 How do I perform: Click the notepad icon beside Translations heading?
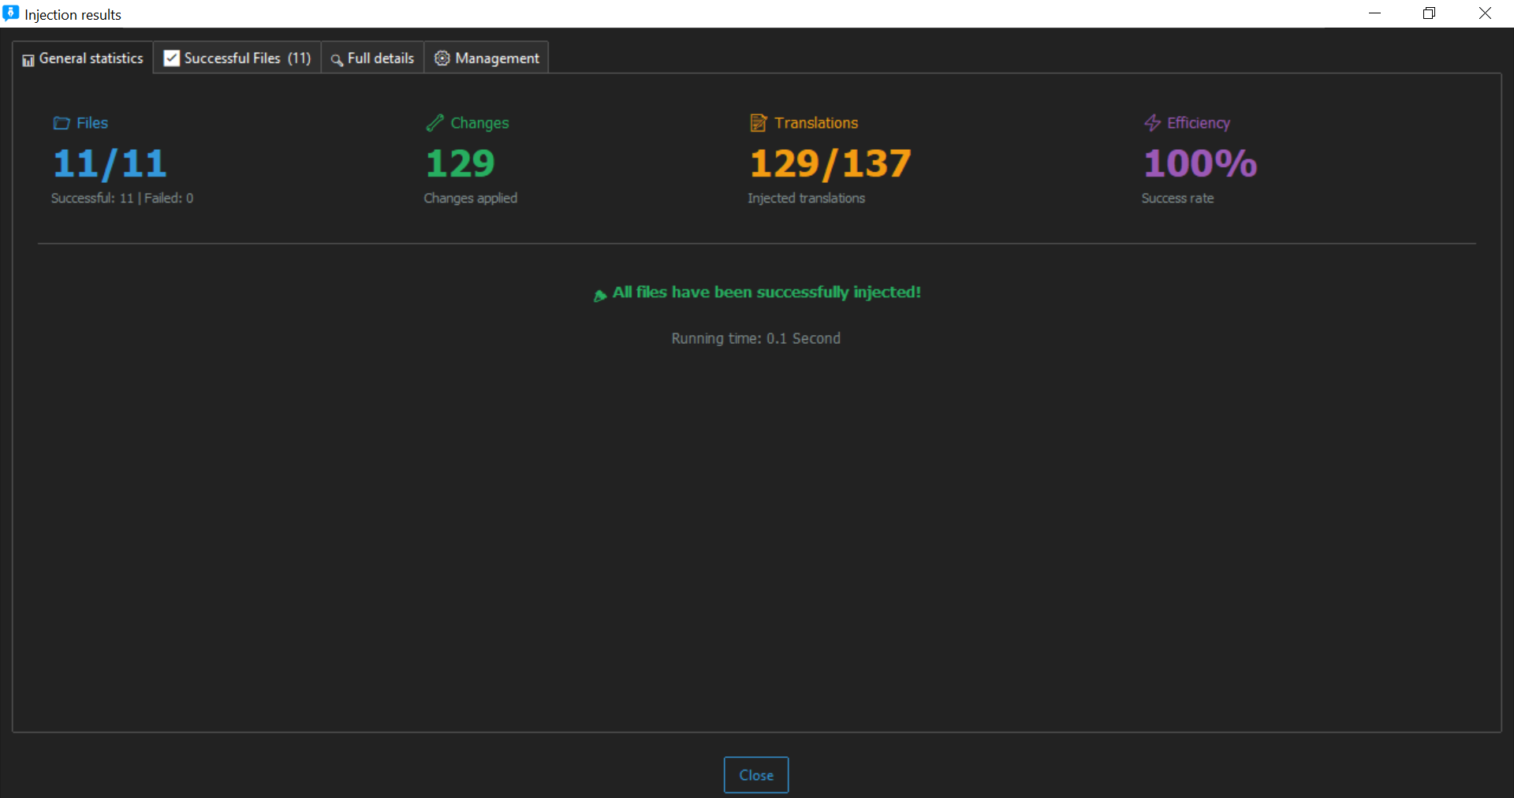[x=758, y=123]
